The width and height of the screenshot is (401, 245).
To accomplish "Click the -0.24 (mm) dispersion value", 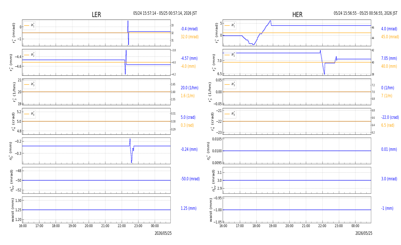I will (x=189, y=149).
